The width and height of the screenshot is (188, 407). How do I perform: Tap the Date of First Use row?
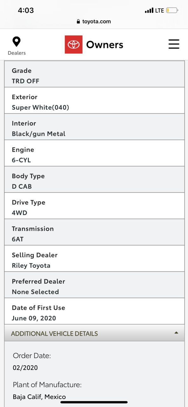coord(94,311)
